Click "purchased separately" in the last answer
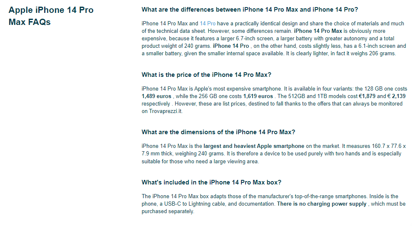The image size is (412, 226). [167, 211]
